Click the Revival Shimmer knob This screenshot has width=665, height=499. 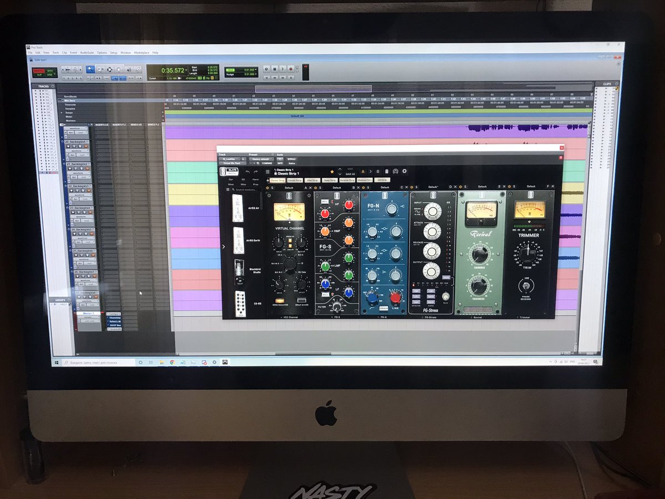click(x=480, y=254)
